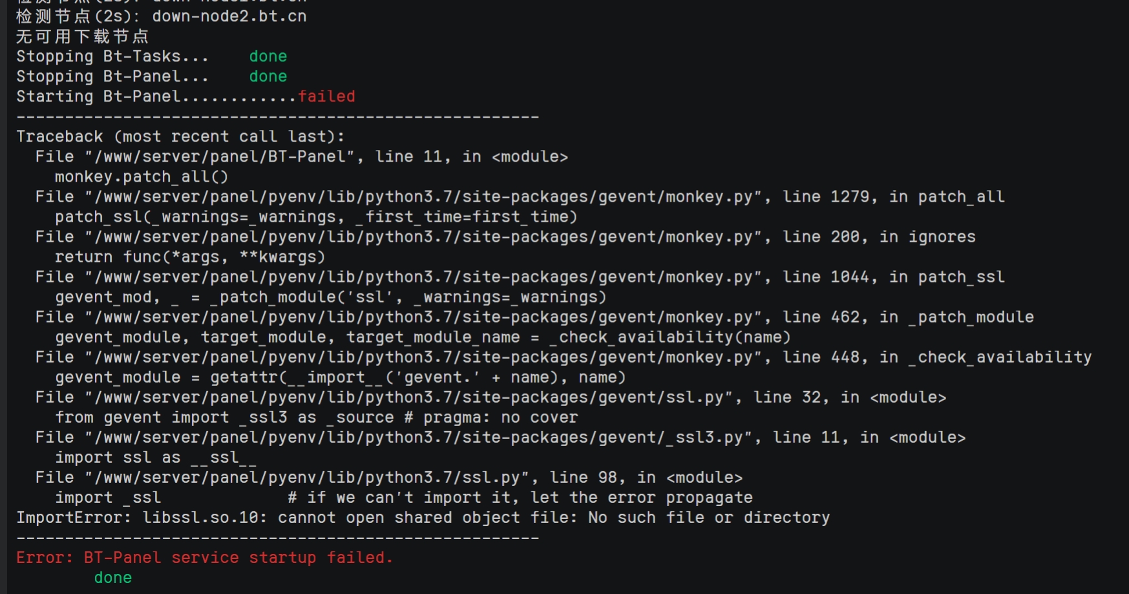This screenshot has height=594, width=1129.
Task: Click the final green 'done' at bottom
Action: (x=113, y=577)
